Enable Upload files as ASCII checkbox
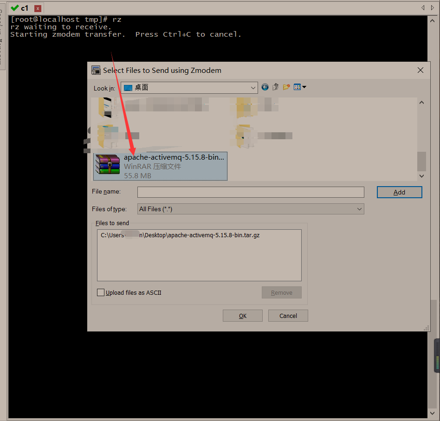Image resolution: width=440 pixels, height=421 pixels. click(100, 292)
